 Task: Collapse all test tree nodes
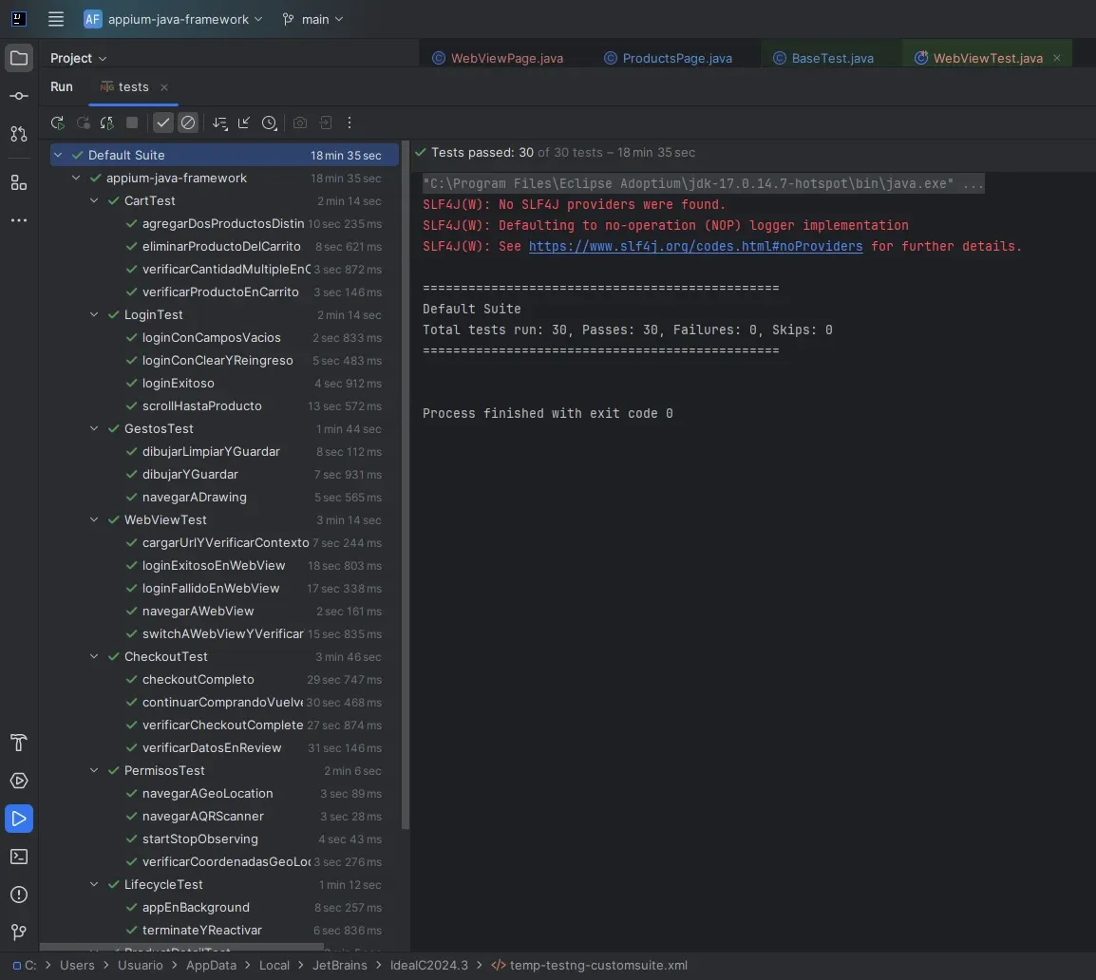[244, 123]
